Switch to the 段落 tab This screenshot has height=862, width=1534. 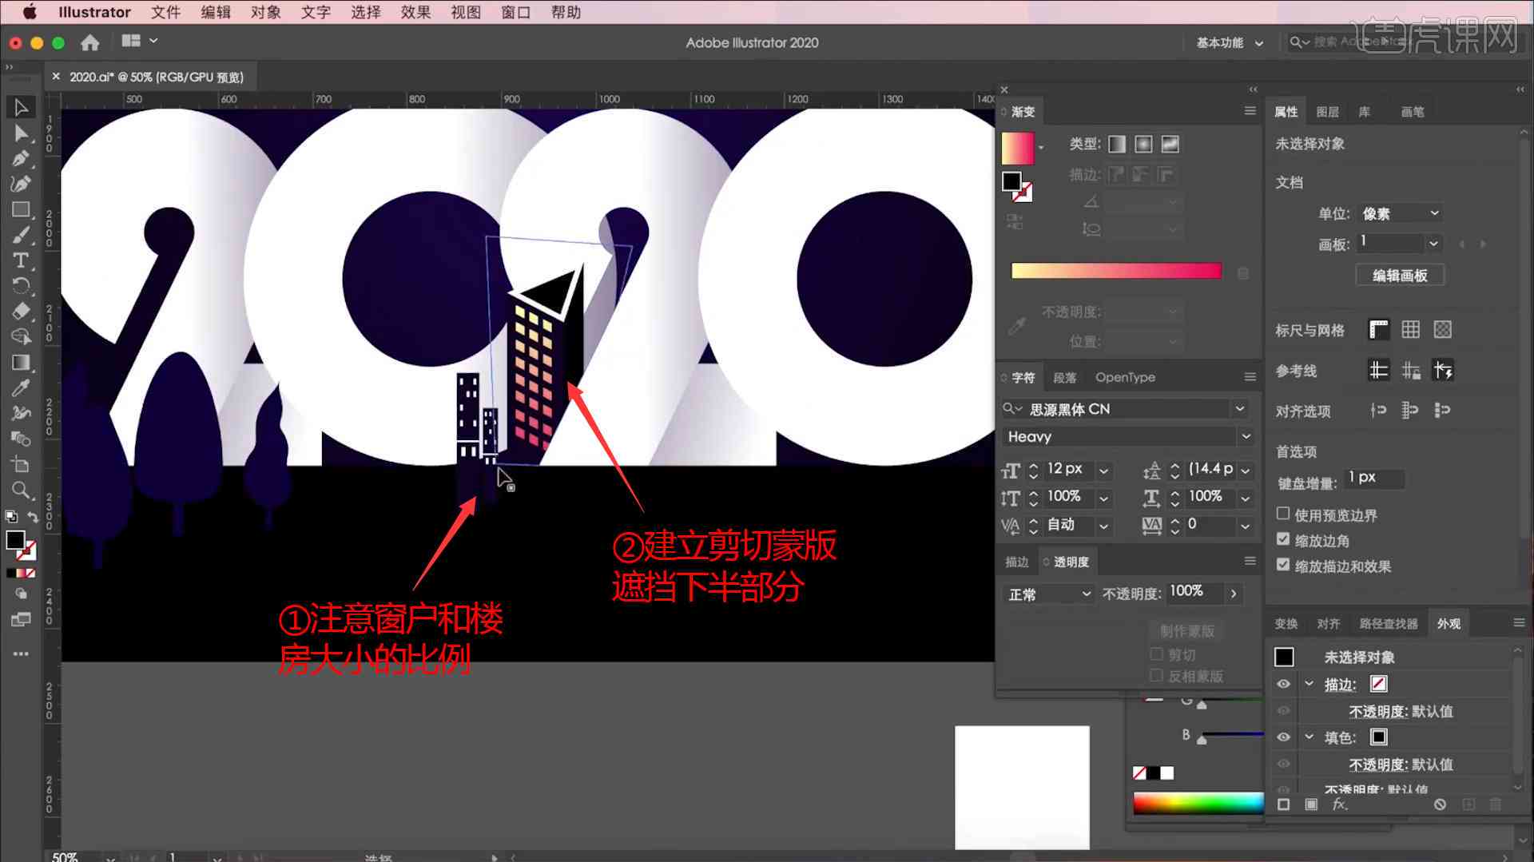(x=1064, y=378)
